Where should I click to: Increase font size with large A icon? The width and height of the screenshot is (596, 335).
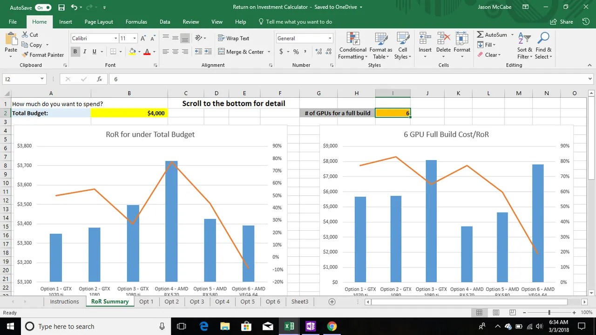(x=143, y=38)
